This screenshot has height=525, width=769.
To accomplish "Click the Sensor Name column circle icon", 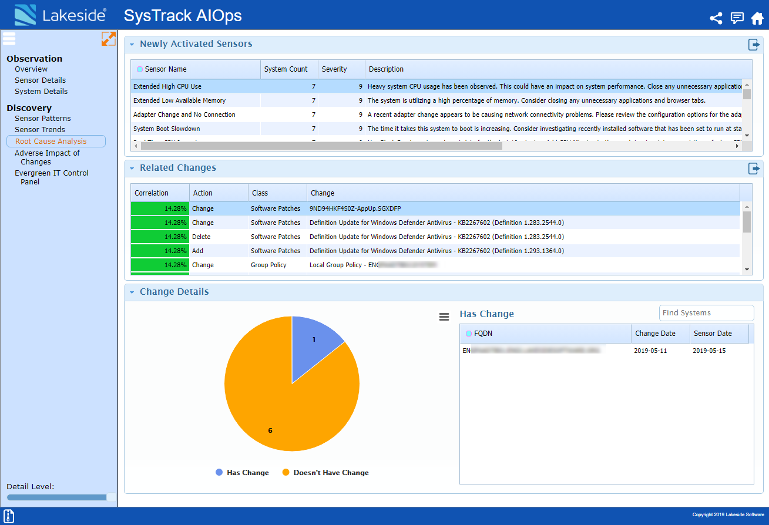I will pyautogui.click(x=140, y=69).
